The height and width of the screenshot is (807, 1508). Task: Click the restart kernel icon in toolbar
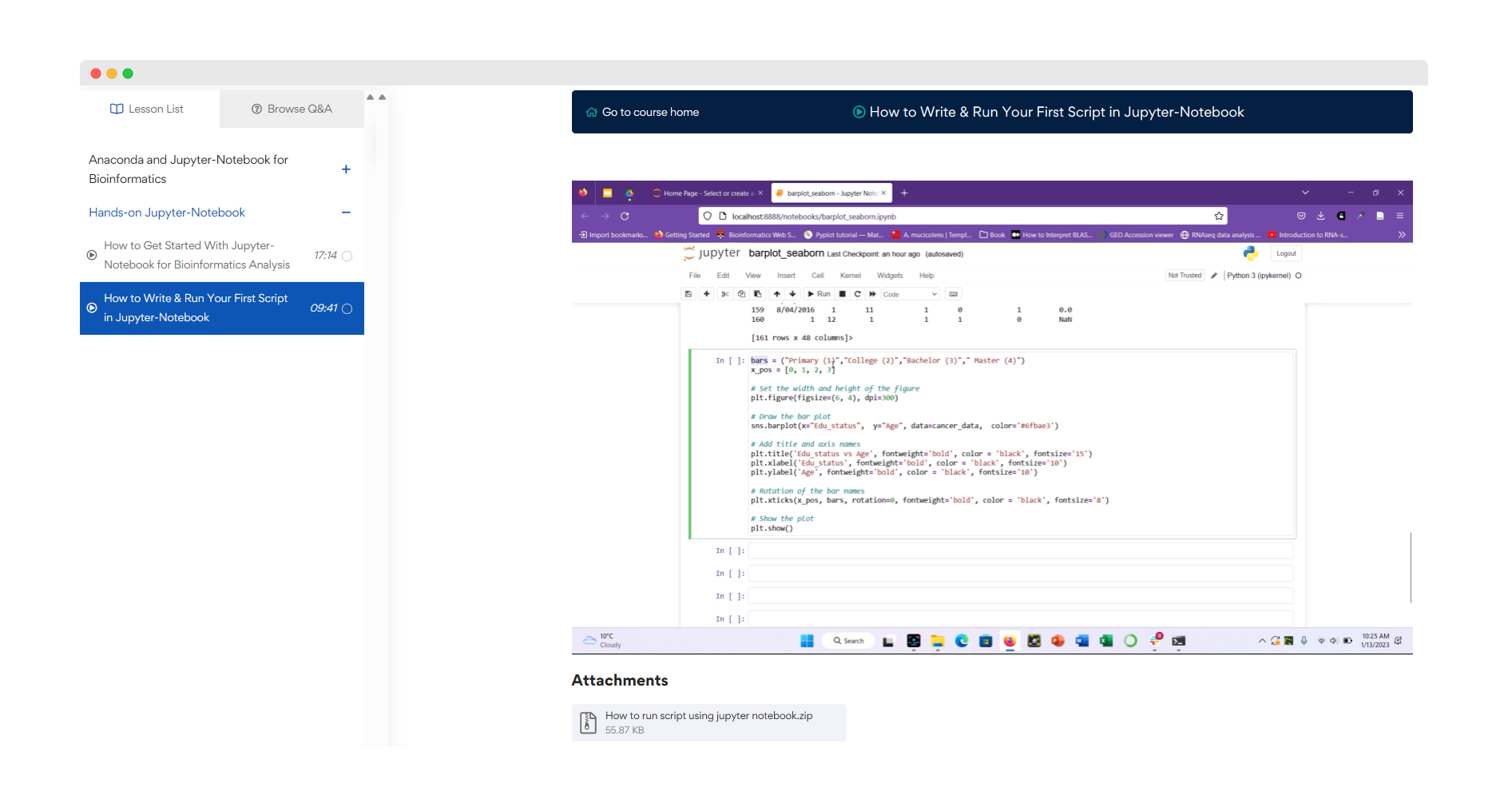tap(858, 294)
